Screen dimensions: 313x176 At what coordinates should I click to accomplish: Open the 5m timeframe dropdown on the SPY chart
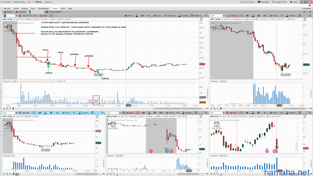(265, 16)
